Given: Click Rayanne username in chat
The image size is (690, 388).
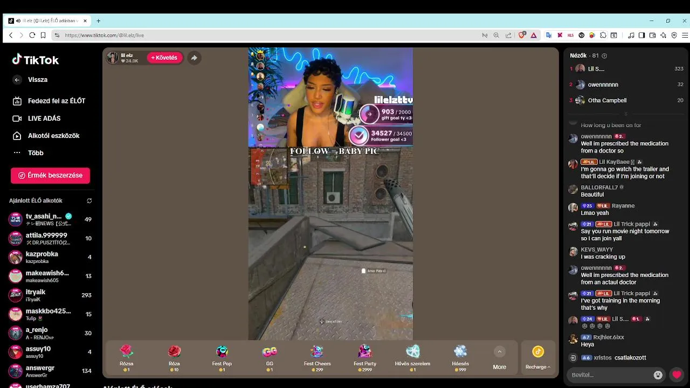Looking at the screenshot, I should click(623, 206).
